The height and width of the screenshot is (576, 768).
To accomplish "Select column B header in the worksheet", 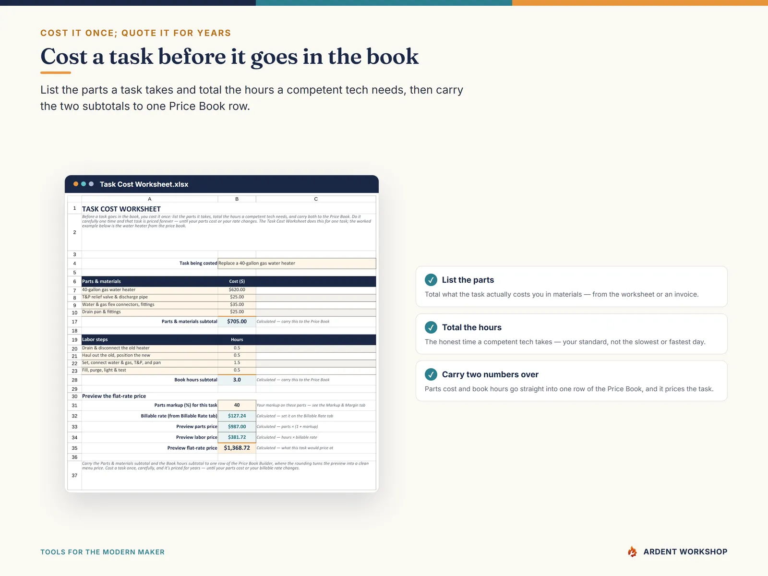I will 237,199.
